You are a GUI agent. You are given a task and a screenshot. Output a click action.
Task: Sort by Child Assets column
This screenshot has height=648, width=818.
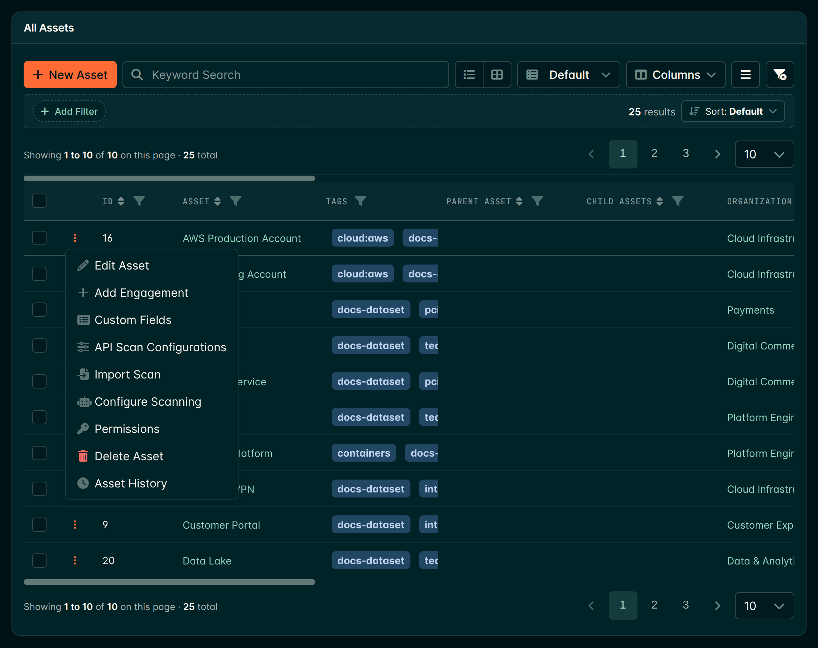[660, 201]
